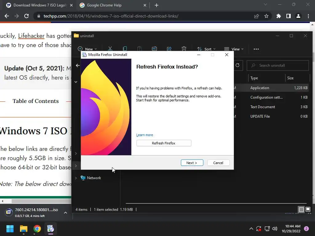Click the webpage horizontal scrollbar
The height and width of the screenshot is (236, 315).
click(x=41, y=201)
